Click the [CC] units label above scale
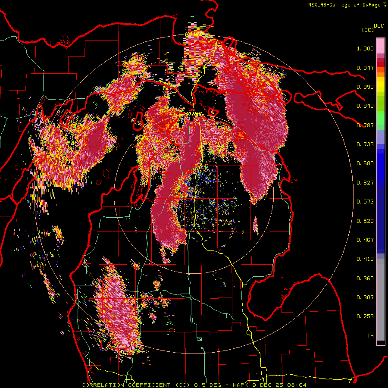Screen dimensions: 388x388 click(x=368, y=30)
